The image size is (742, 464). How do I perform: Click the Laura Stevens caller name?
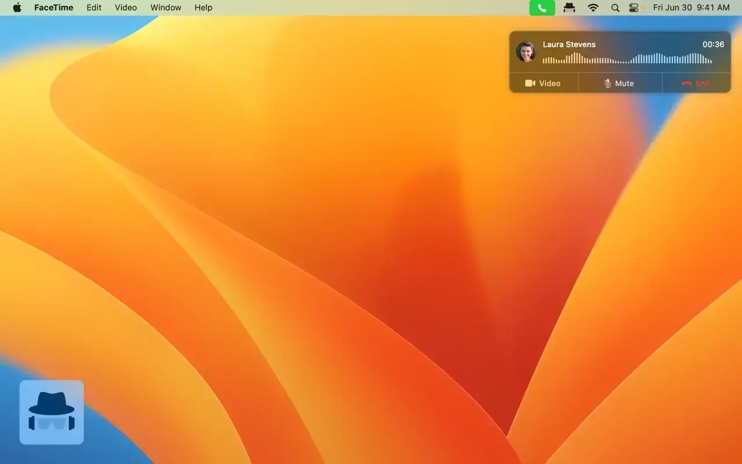click(569, 44)
